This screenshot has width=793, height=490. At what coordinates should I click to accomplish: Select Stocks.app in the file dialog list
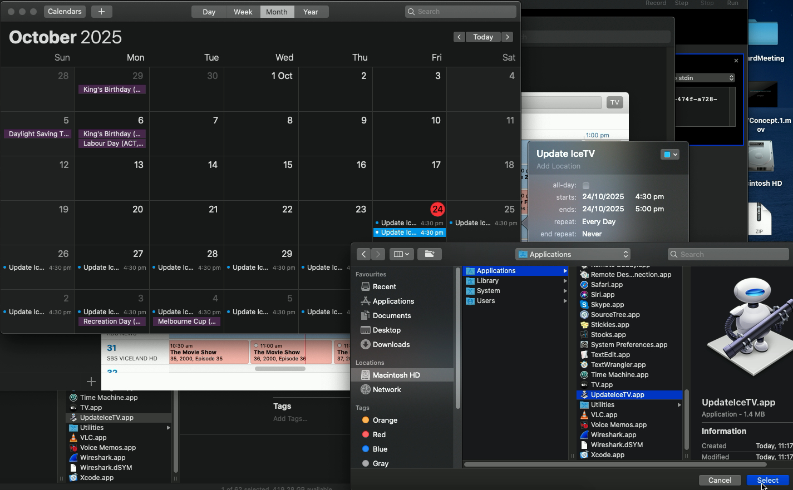tap(608, 335)
